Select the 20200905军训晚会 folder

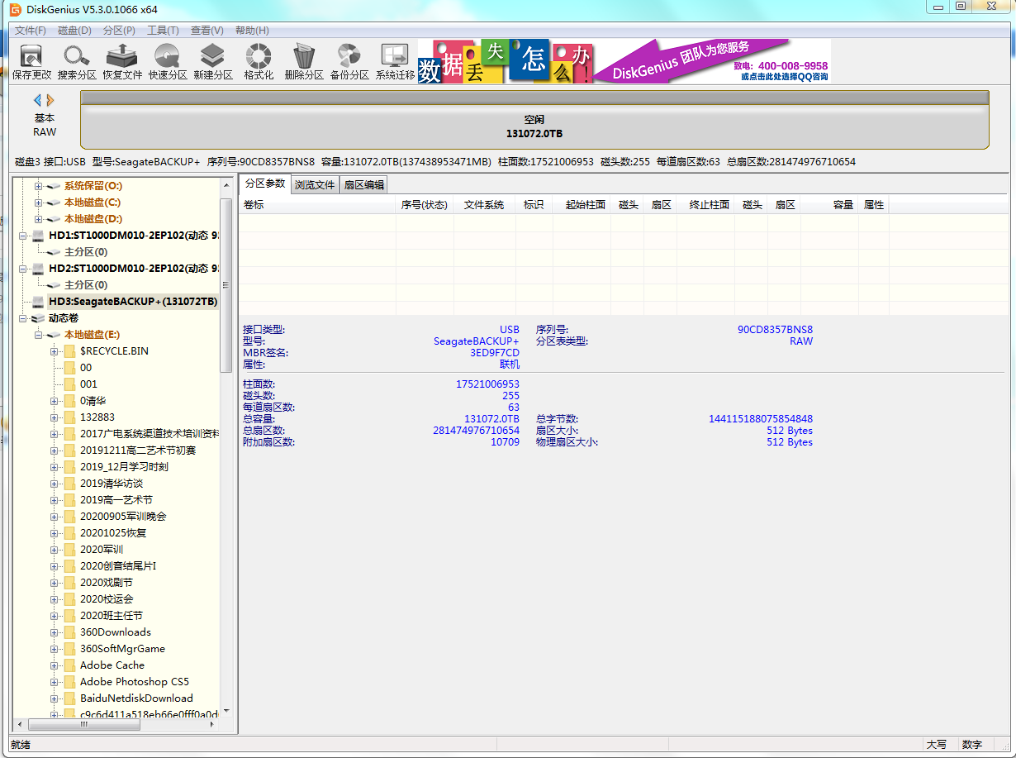[x=123, y=517]
